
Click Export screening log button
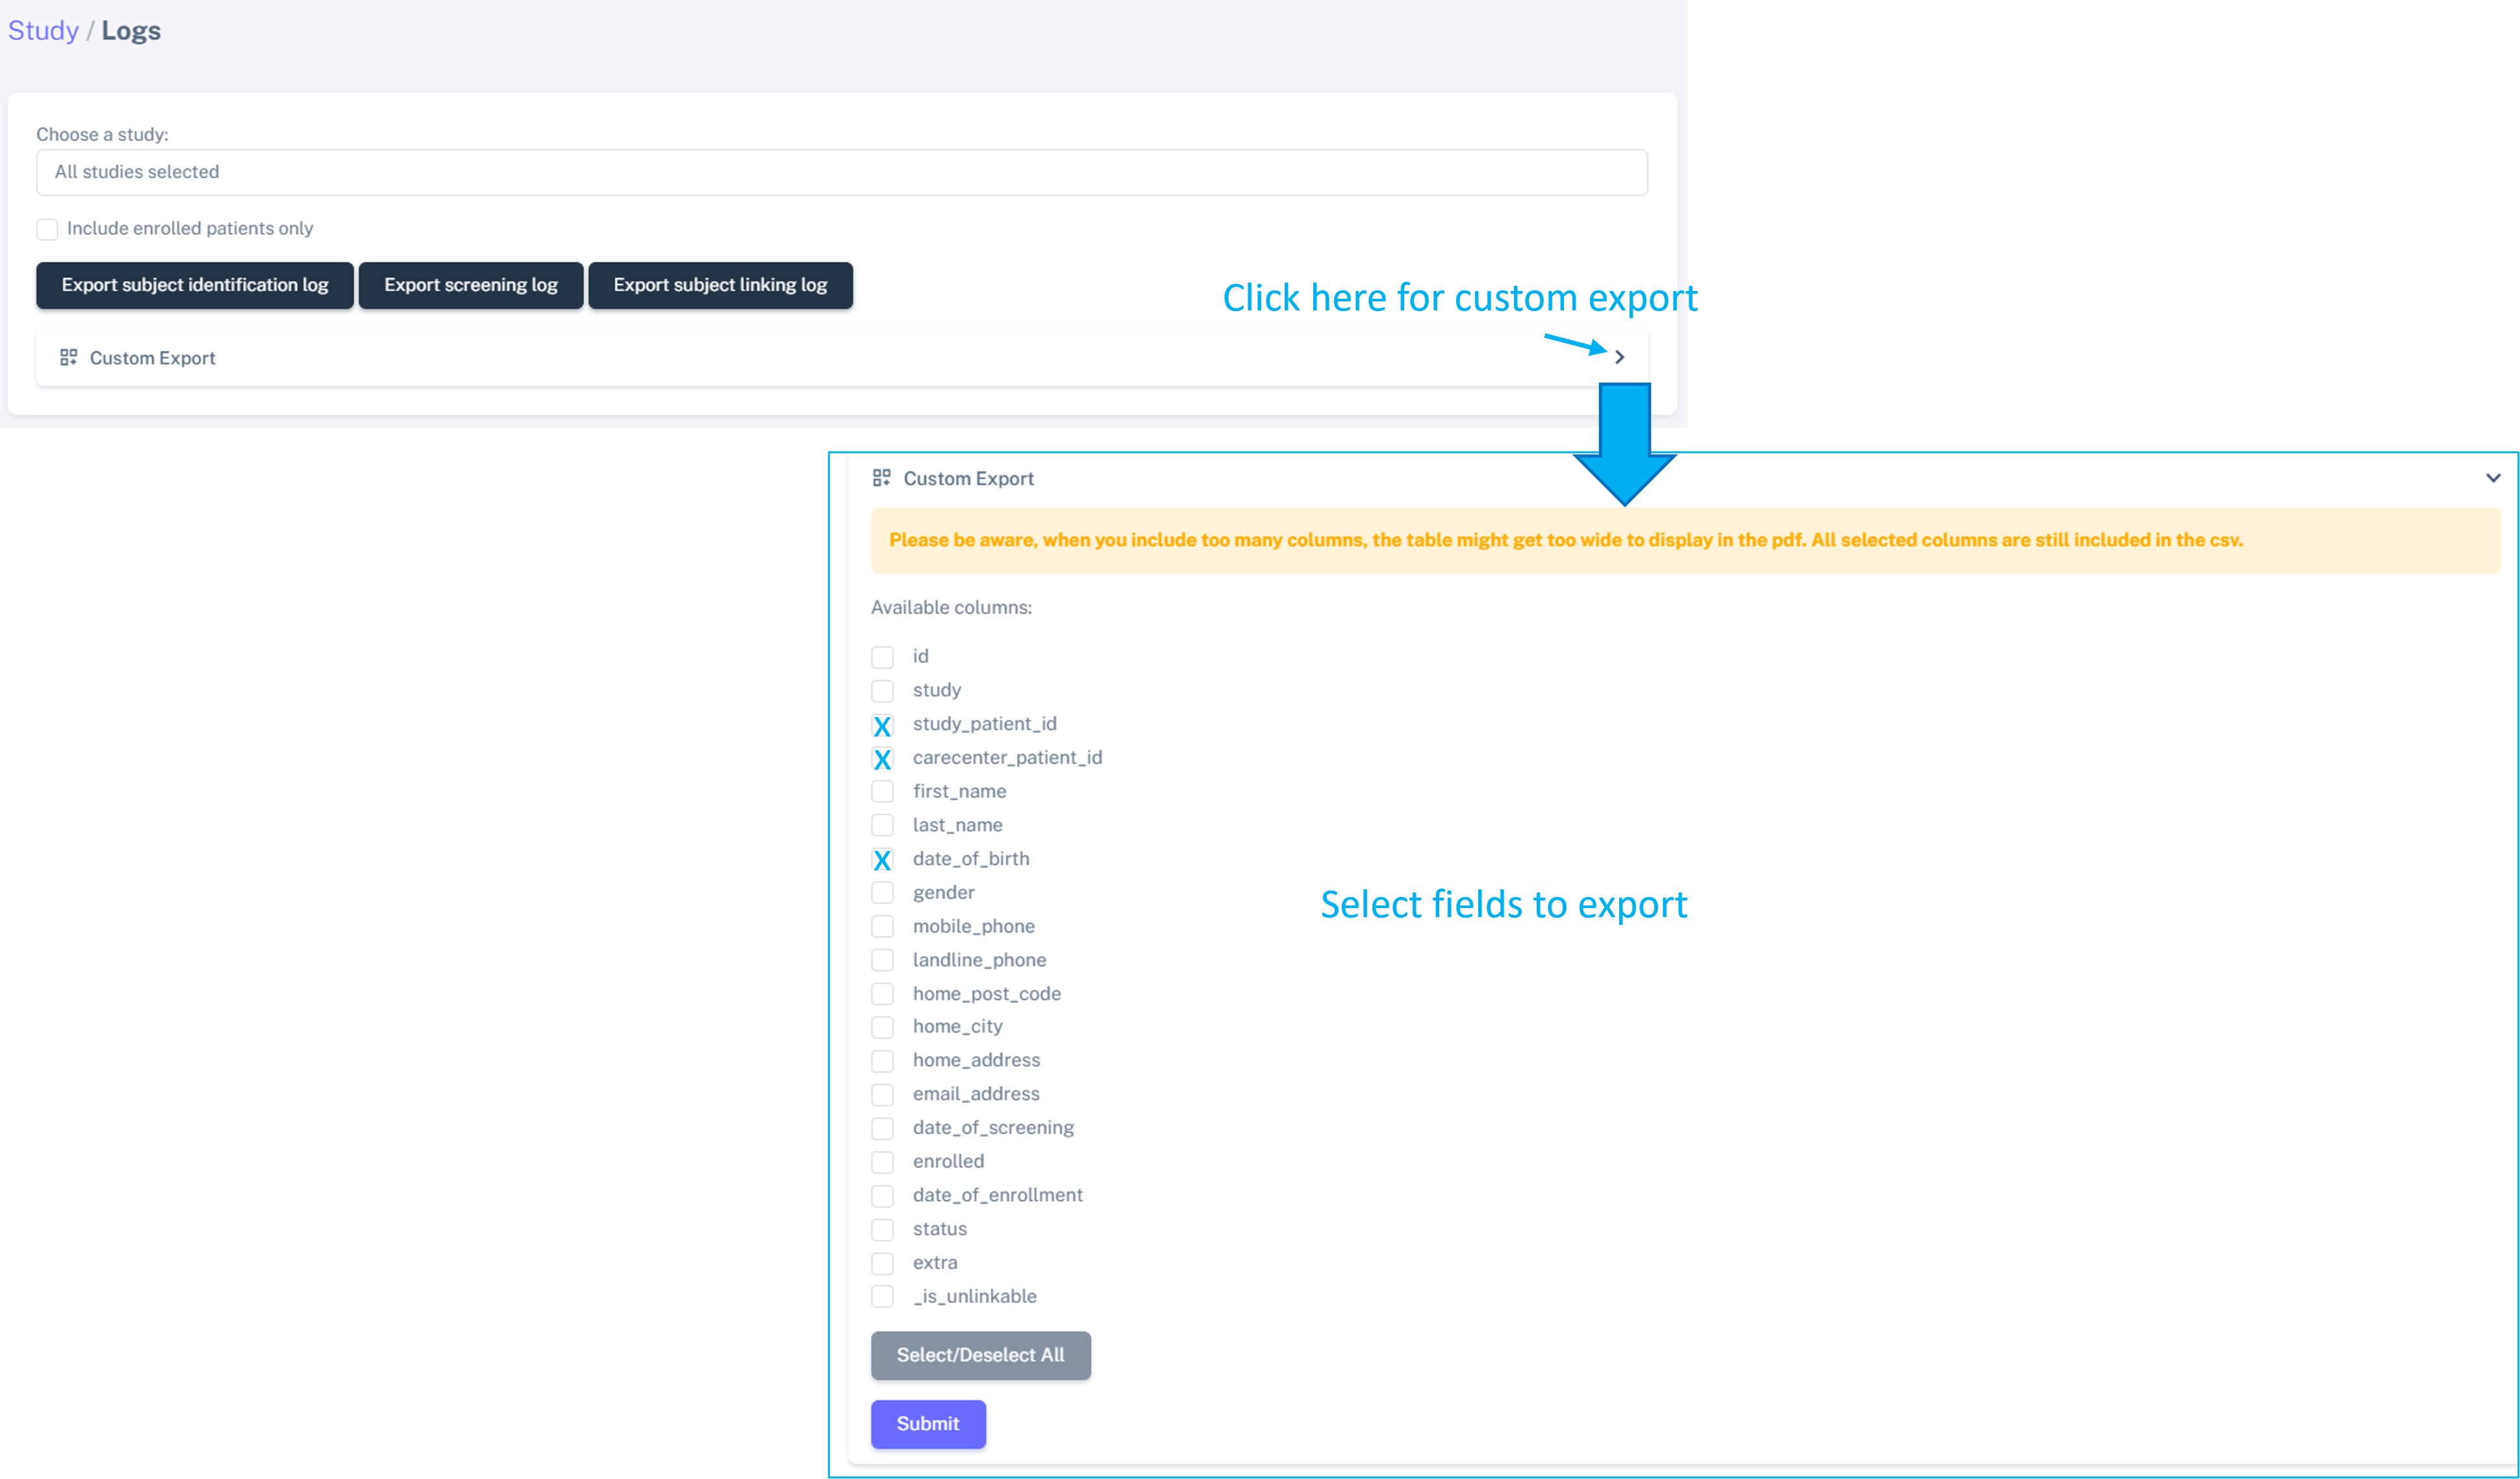(471, 285)
